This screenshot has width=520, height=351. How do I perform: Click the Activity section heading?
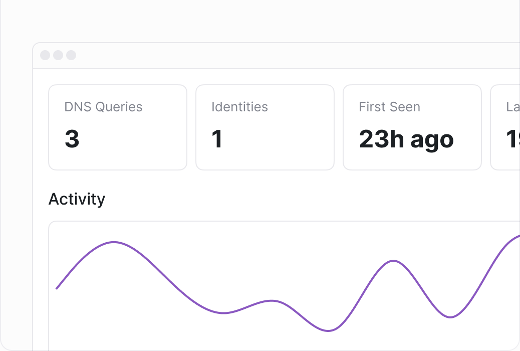(x=77, y=199)
